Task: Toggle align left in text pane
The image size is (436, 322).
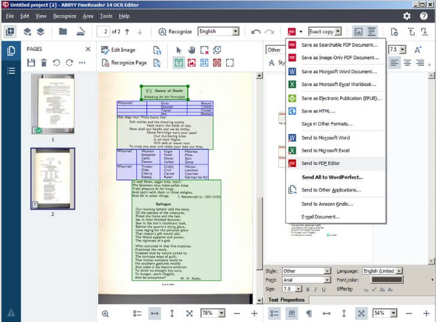Action: click(x=394, y=63)
